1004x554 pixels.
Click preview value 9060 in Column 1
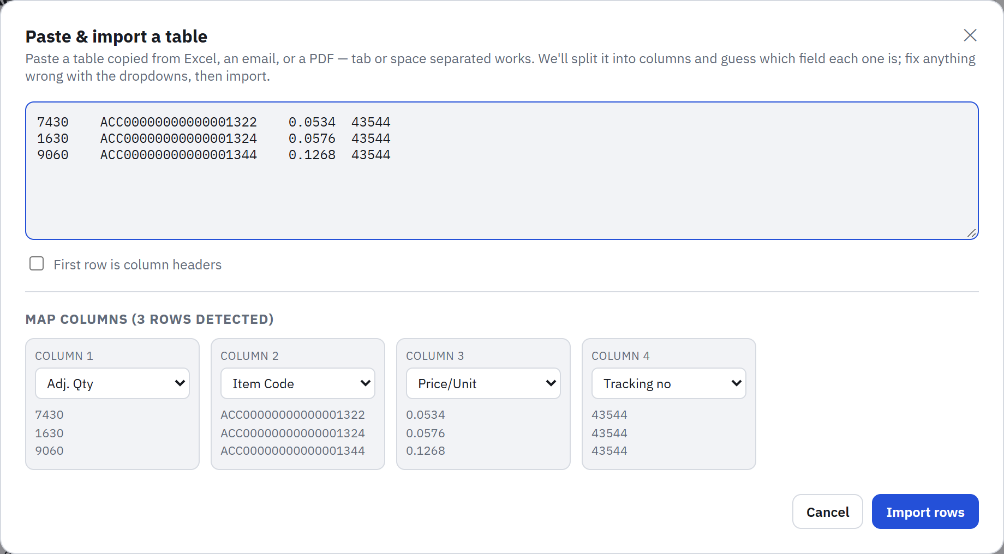click(x=49, y=451)
